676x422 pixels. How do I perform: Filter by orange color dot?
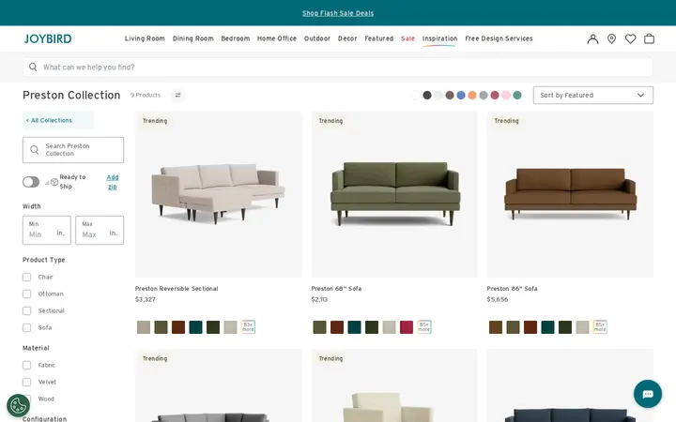472,95
